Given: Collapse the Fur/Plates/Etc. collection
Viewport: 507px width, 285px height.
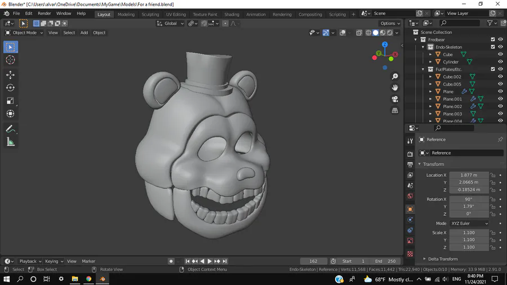Looking at the screenshot, I should (x=423, y=69).
